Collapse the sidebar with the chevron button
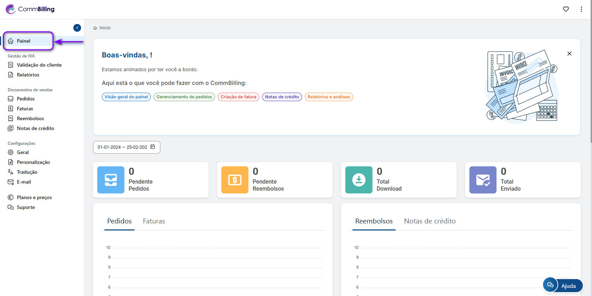The height and width of the screenshot is (296, 592). (77, 28)
